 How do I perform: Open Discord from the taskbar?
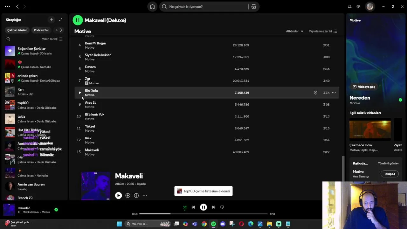(x=223, y=224)
